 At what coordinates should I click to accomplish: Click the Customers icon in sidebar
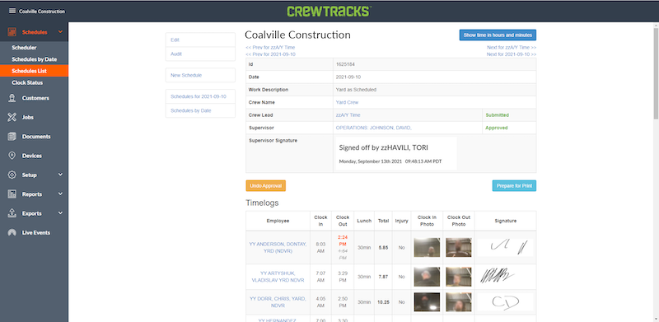point(12,98)
